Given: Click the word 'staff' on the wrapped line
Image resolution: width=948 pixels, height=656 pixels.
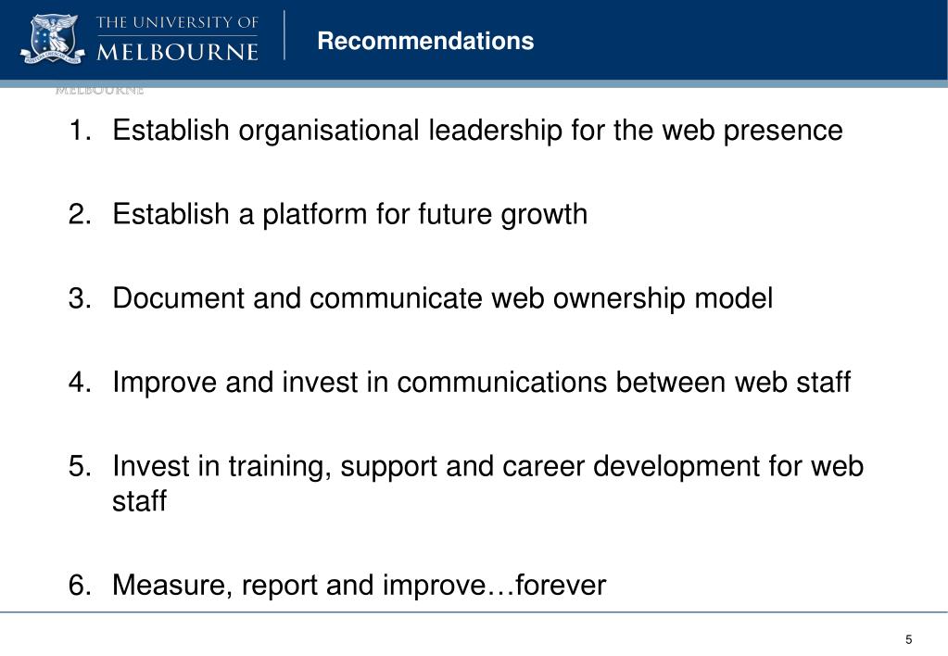Looking at the screenshot, I should coord(139,501).
